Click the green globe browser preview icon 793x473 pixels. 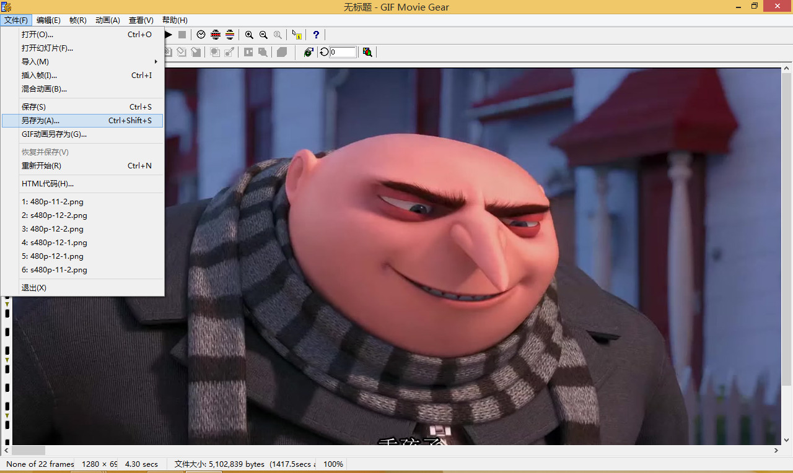(309, 52)
